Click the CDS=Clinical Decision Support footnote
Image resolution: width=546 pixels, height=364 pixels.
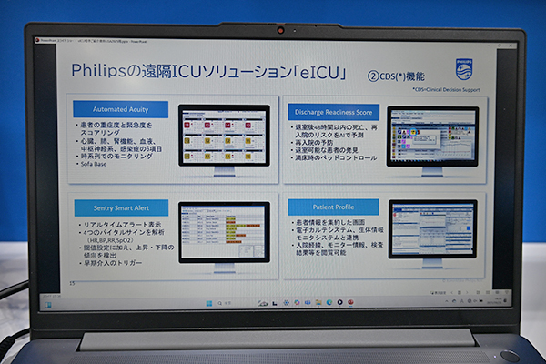(447, 88)
